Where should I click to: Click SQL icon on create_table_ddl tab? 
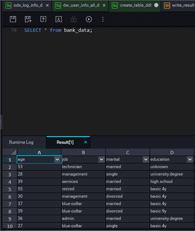tap(115, 6)
